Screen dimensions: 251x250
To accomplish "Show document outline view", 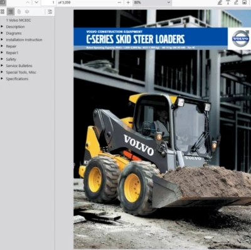I will tap(11, 12).
